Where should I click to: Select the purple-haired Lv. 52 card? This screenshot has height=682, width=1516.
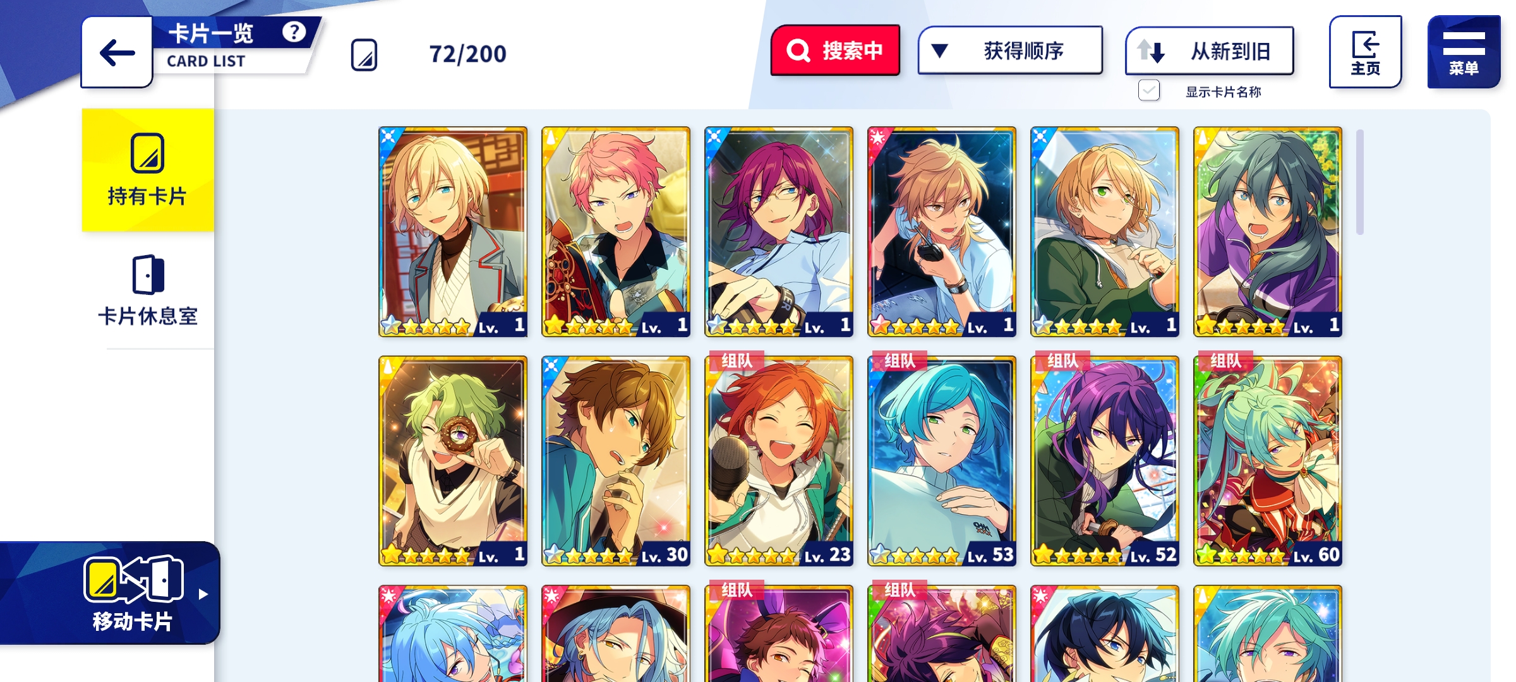(x=1105, y=461)
